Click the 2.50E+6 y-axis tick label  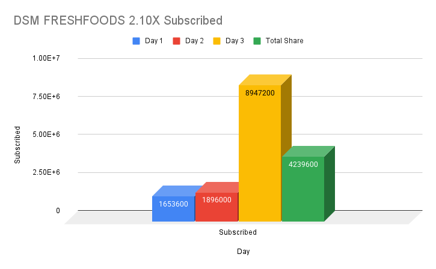coord(46,172)
